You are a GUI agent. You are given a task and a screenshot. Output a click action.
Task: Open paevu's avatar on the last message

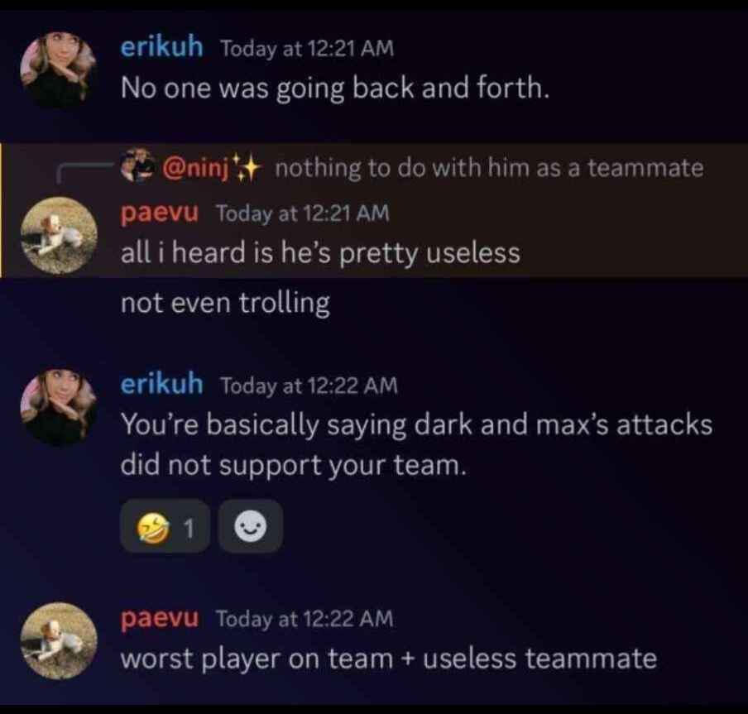pyautogui.click(x=59, y=640)
